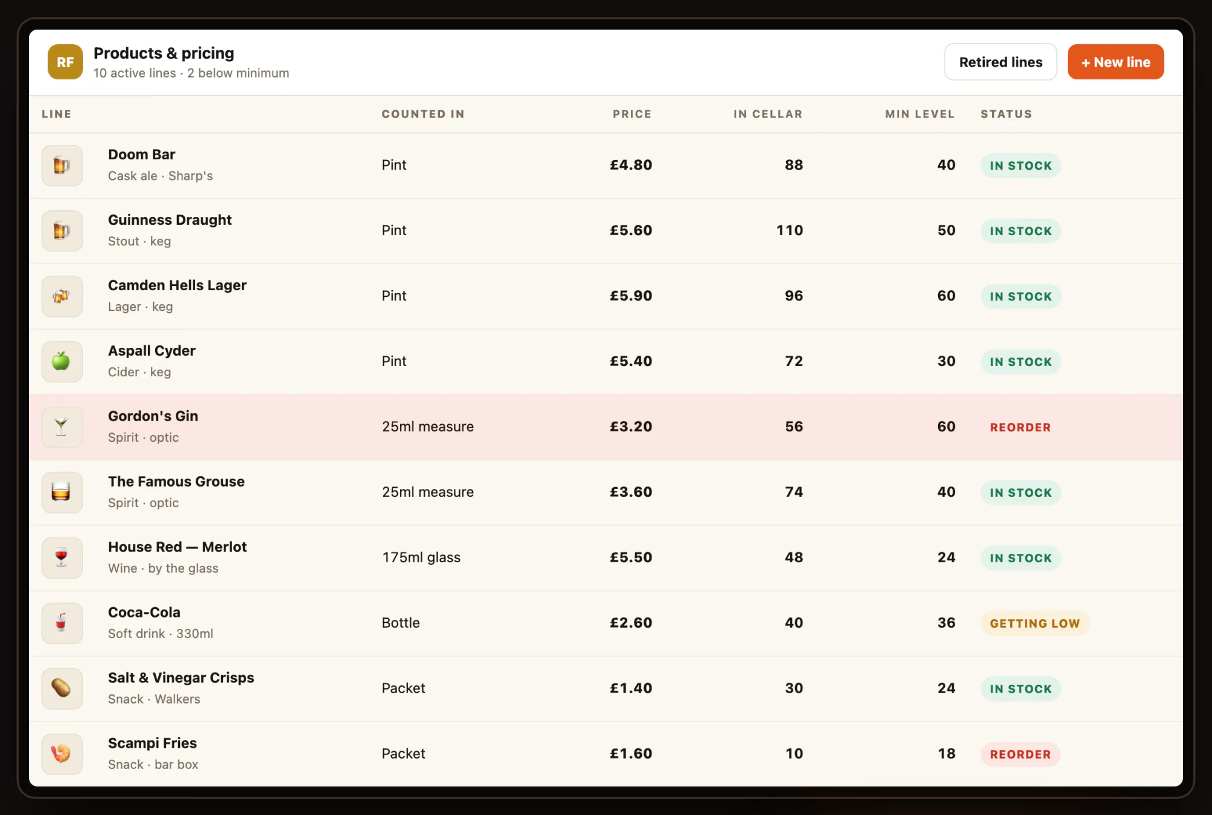
Task: Select The Famous Grouse product name
Action: tap(176, 482)
